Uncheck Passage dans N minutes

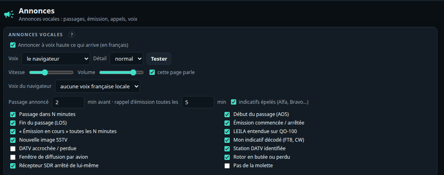(x=13, y=114)
